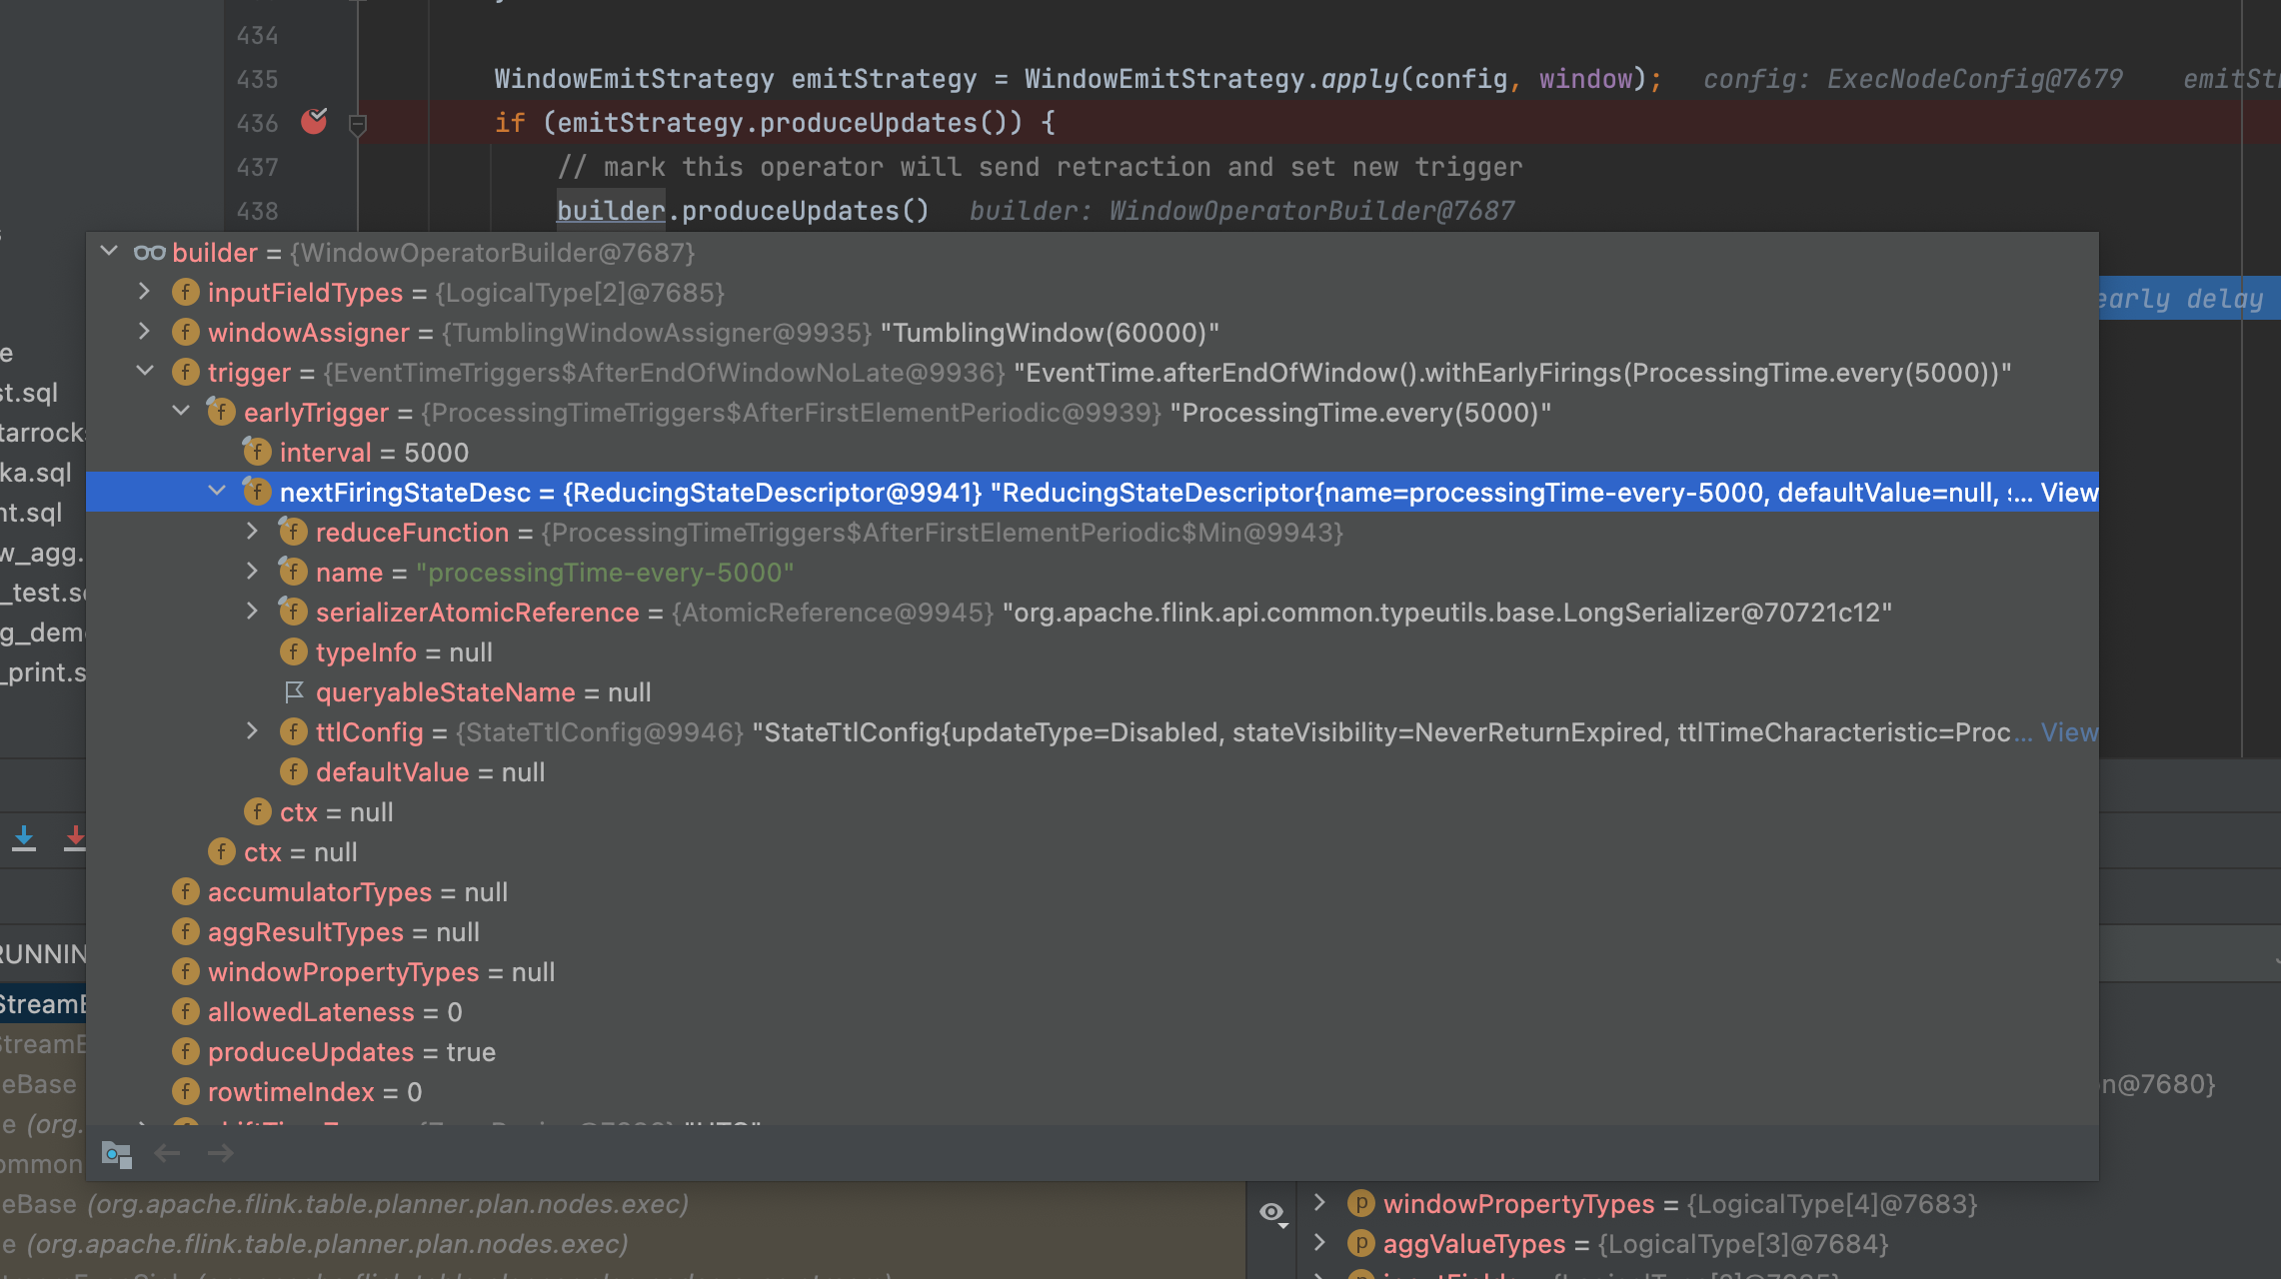Click the back navigation arrow in the popup
This screenshot has width=2281, height=1279.
click(x=168, y=1153)
